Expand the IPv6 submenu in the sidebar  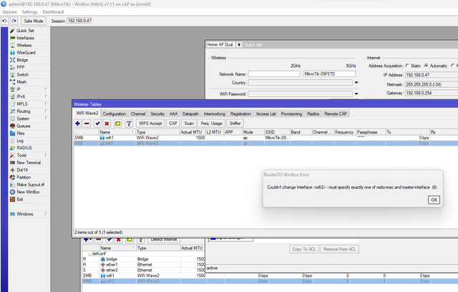point(46,96)
